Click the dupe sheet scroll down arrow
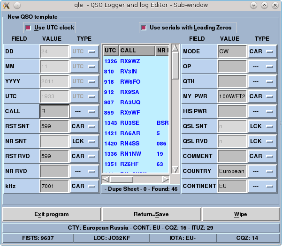The image size is (282, 246). tap(175, 169)
